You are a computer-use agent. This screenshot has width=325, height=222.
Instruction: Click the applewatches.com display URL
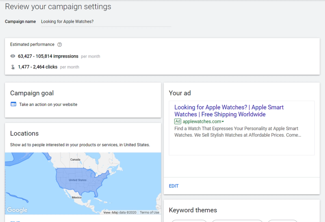pyautogui.click(x=201, y=122)
